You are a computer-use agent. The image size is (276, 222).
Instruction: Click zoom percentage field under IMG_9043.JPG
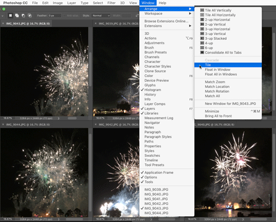pyautogui.click(x=8, y=118)
